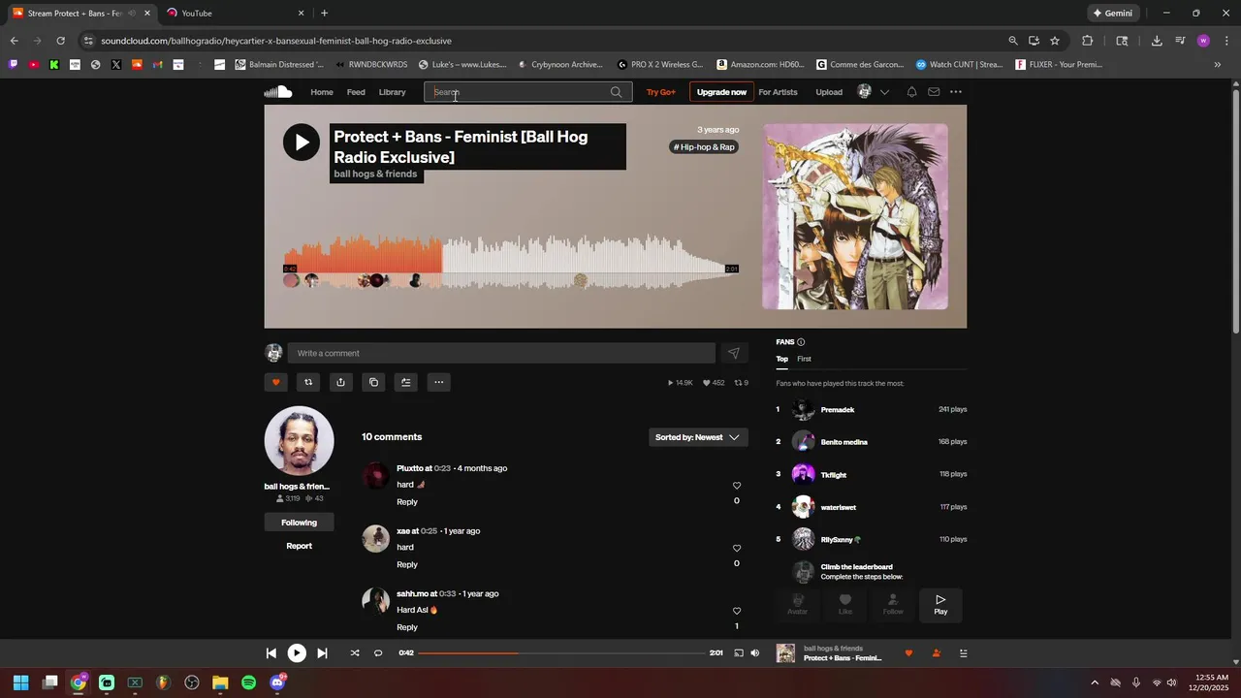This screenshot has height=698, width=1241.
Task: Click the Try Go+ link
Action: click(660, 92)
